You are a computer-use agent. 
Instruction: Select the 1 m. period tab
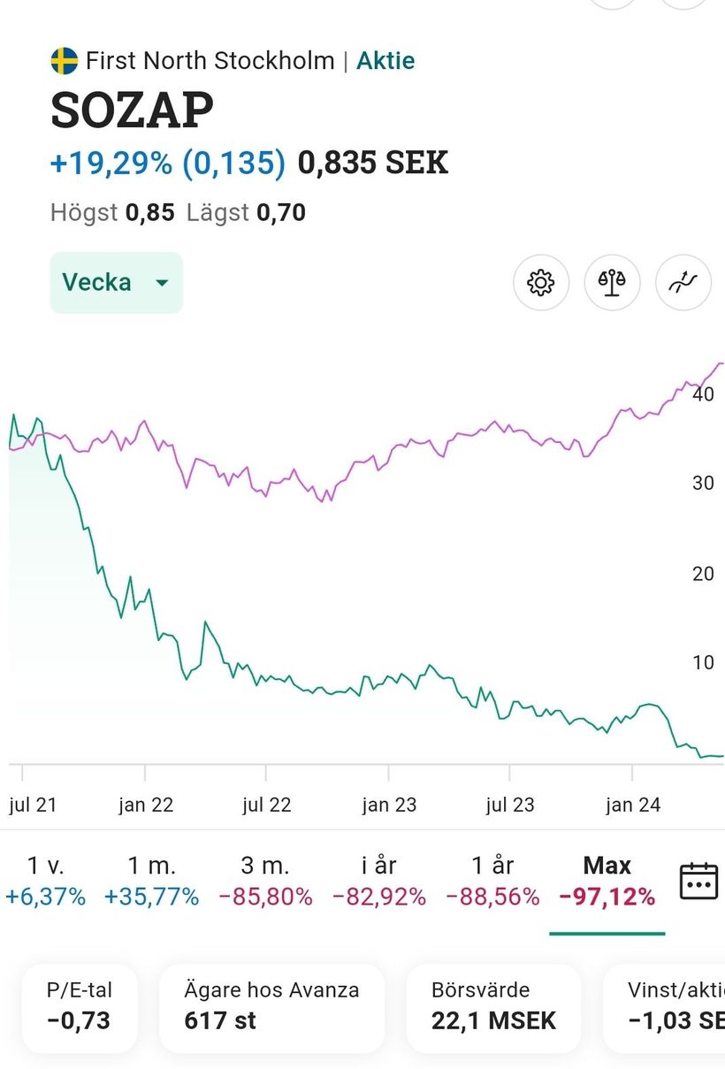pos(151,881)
